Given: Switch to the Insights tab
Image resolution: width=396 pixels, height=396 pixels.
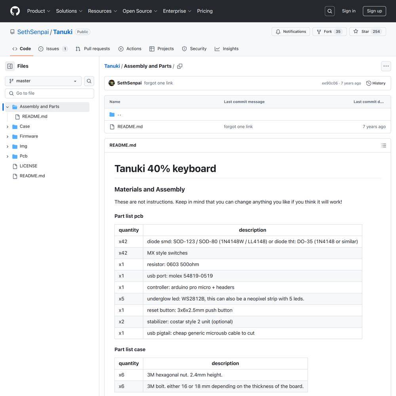Looking at the screenshot, I should click(x=227, y=49).
